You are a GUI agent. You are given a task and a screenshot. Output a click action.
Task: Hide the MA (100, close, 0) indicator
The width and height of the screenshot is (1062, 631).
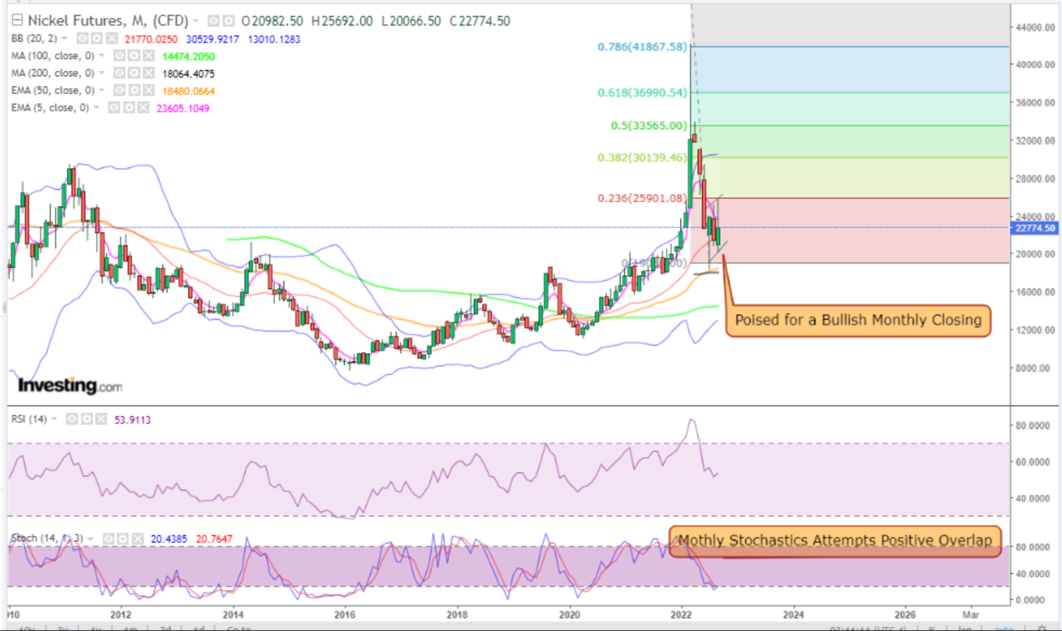click(120, 56)
